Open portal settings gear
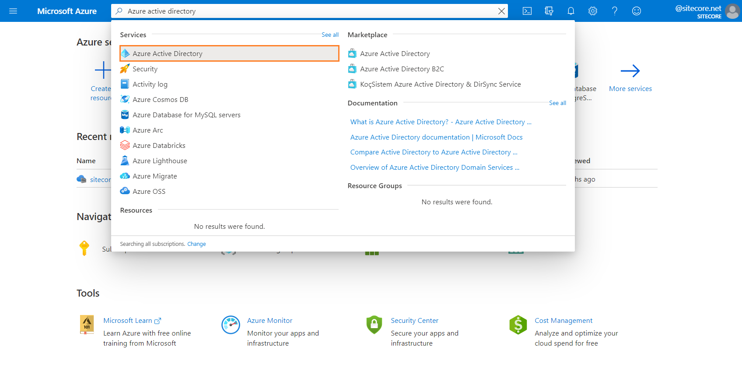742x385 pixels. tap(593, 11)
